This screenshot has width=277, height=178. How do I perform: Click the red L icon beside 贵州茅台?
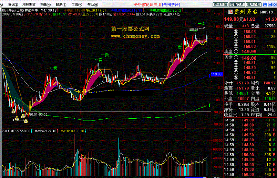pyautogui.click(x=230, y=12)
